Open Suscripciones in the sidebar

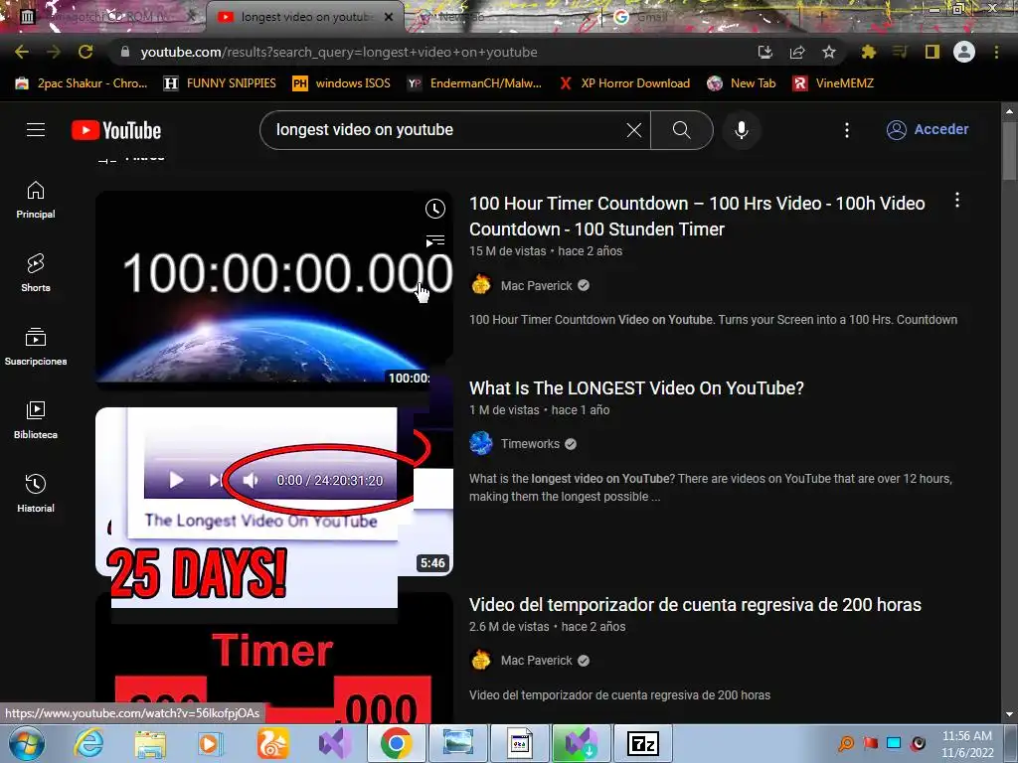36,347
